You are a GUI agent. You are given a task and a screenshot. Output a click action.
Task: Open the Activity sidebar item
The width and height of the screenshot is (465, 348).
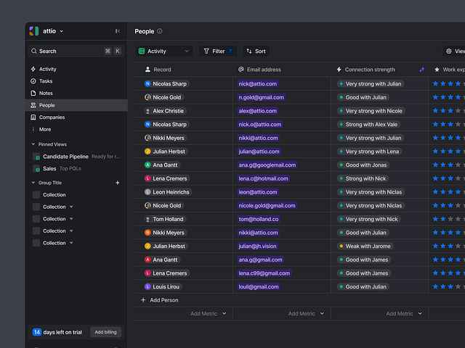coord(47,69)
